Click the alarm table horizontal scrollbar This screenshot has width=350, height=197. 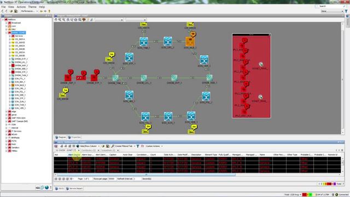point(146,175)
